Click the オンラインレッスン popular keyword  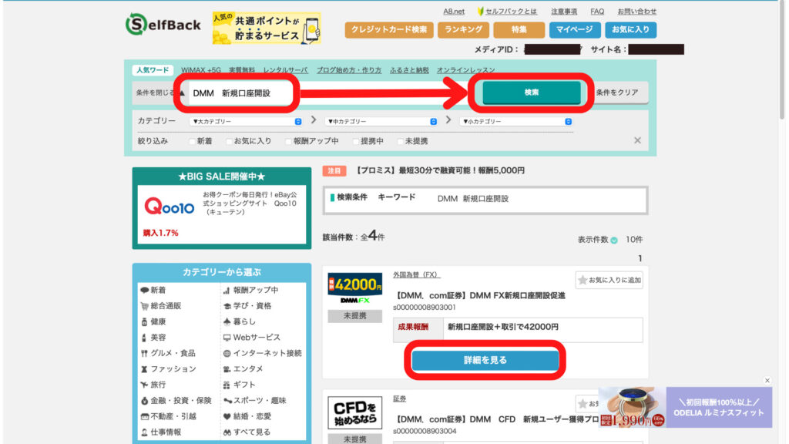466,70
